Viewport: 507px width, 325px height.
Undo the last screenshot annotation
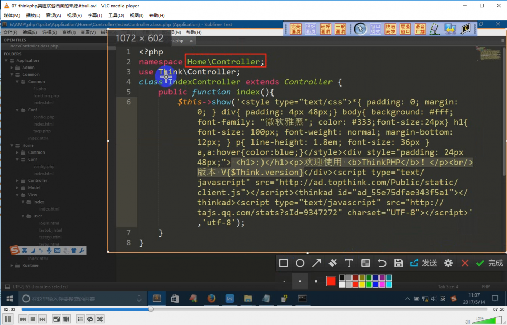point(382,263)
